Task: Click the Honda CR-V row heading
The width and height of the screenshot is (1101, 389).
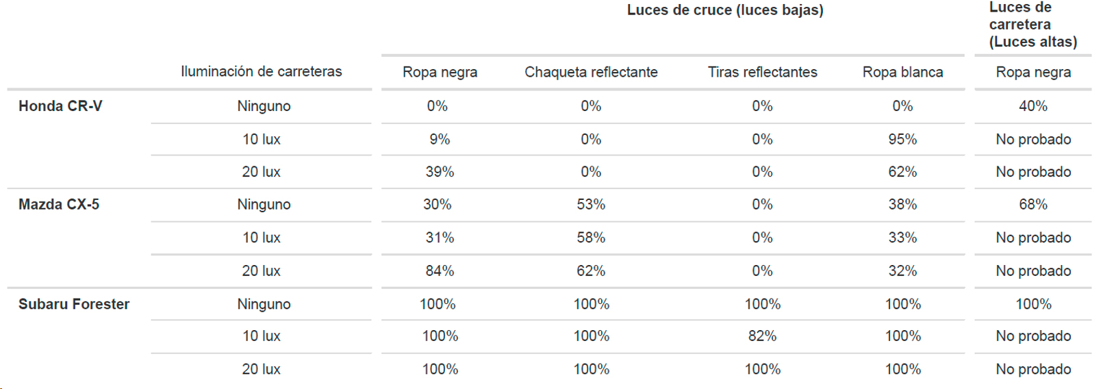Action: pyautogui.click(x=60, y=106)
